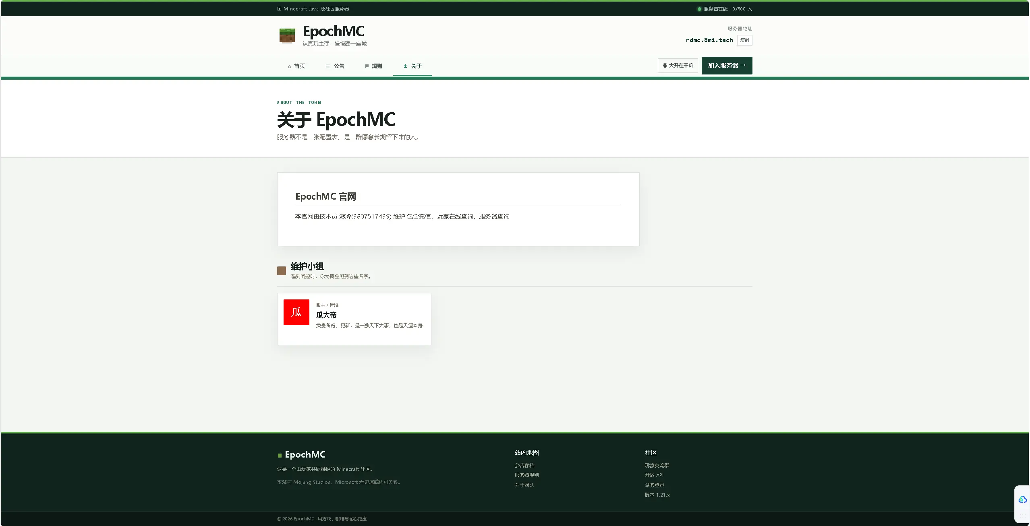Click the 关于 EpochMC page heading
The height and width of the screenshot is (526, 1030).
[336, 120]
